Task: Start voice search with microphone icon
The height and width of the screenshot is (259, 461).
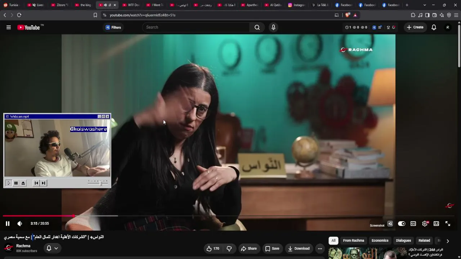Action: pos(273,27)
